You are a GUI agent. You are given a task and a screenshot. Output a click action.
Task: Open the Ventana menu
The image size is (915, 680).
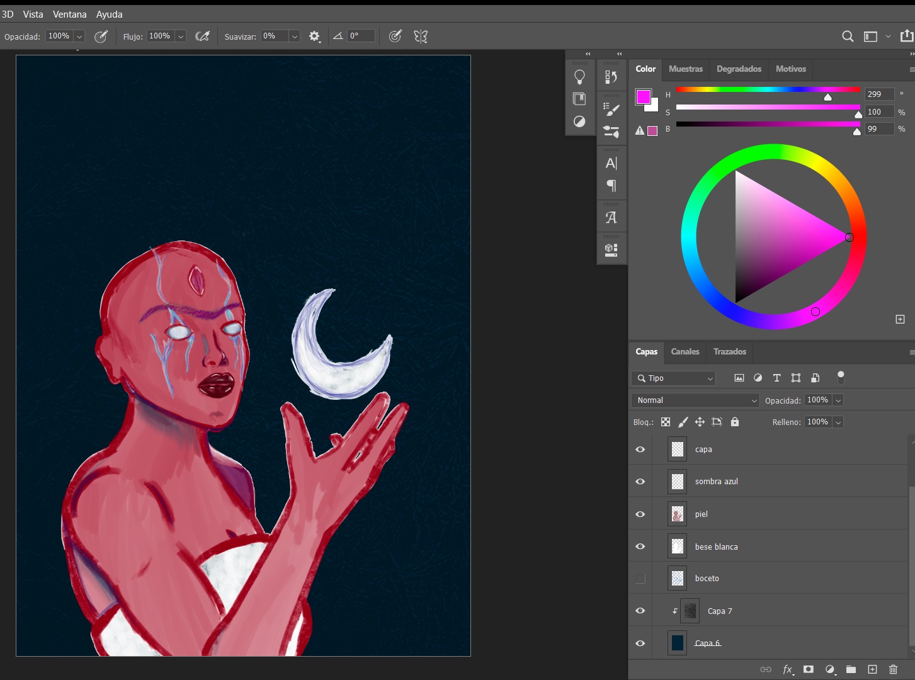pos(70,14)
